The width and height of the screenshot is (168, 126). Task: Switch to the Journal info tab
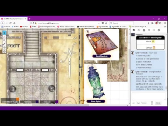144,30
